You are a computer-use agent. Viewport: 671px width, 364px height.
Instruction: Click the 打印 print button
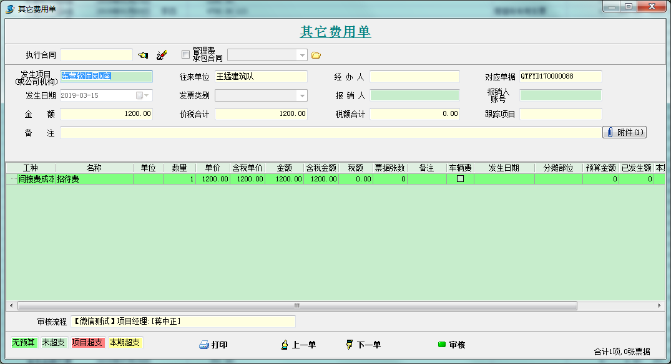(x=213, y=345)
